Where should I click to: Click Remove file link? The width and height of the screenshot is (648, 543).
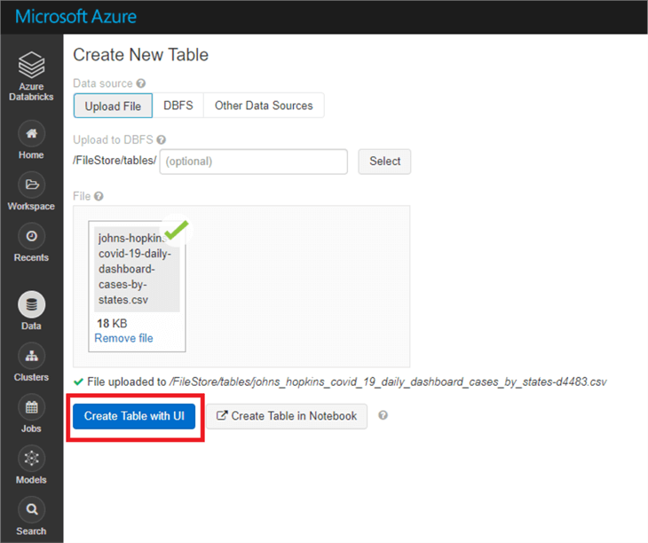coord(123,338)
